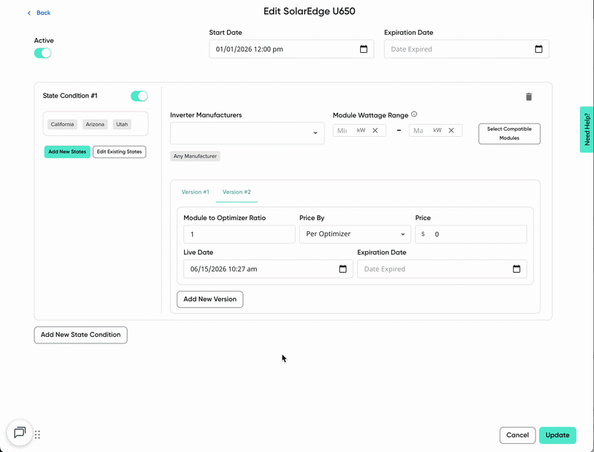Viewport: 594px width, 452px height.
Task: Select the California state tag
Action: [x=62, y=124]
